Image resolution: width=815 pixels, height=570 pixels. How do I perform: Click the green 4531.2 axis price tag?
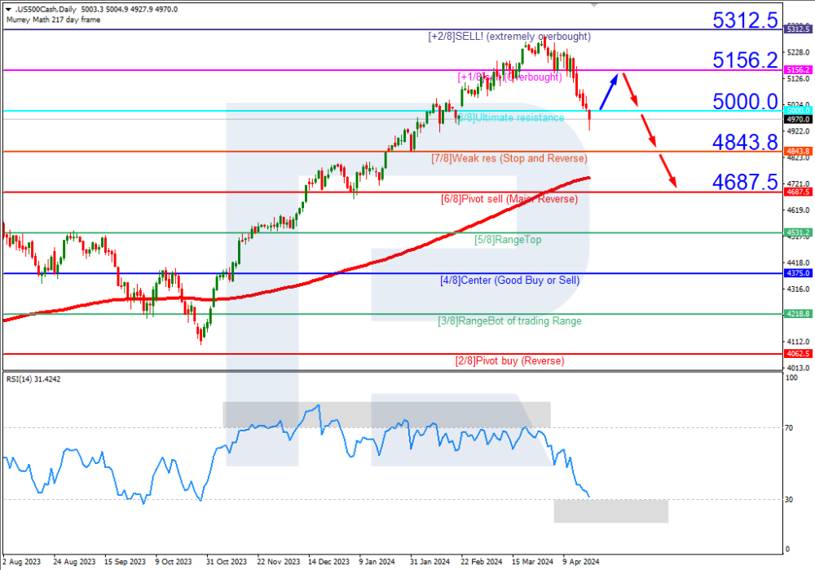coord(796,232)
